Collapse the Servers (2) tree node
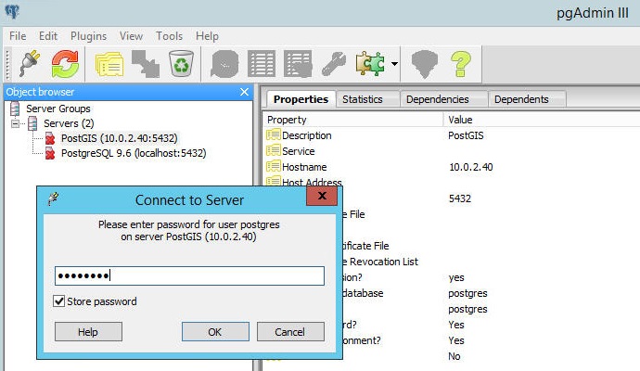Viewport: 640px width, 371px height. (15, 123)
